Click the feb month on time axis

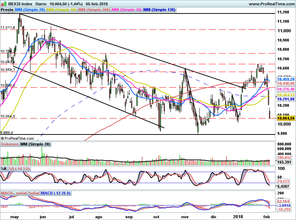(267, 217)
